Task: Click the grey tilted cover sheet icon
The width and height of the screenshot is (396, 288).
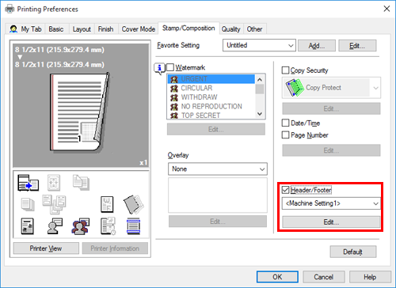Action: point(133,204)
